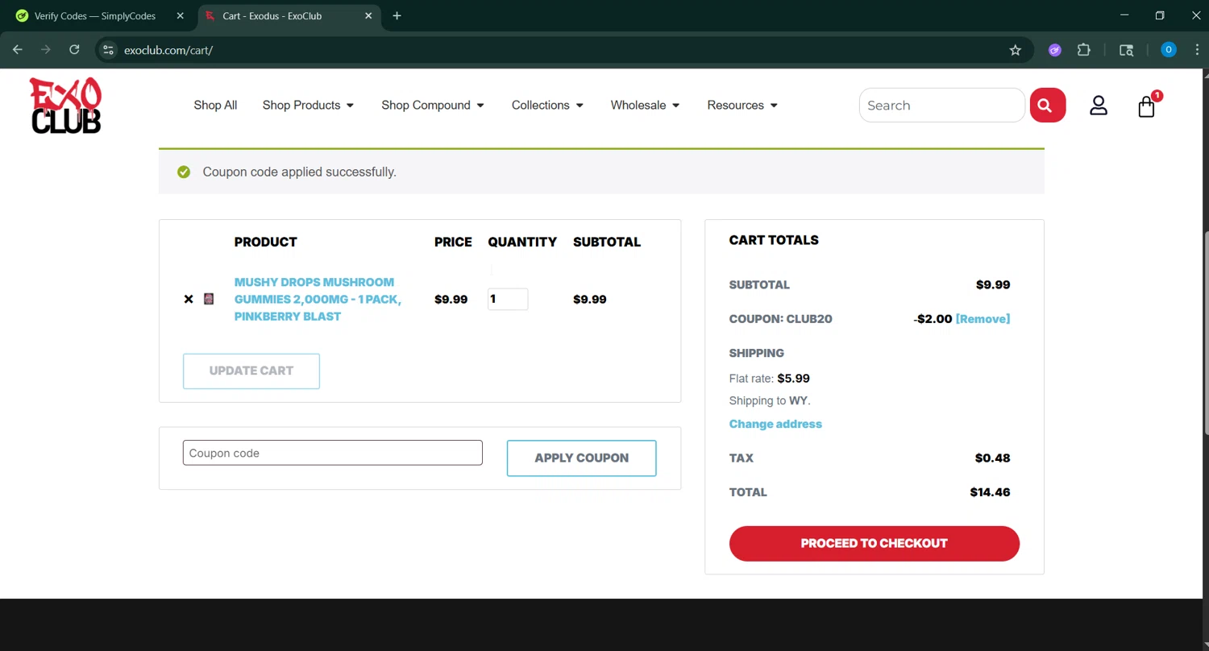This screenshot has height=651, width=1209.
Task: Click the -$2.00 coupon discount amount
Action: pos(933,319)
